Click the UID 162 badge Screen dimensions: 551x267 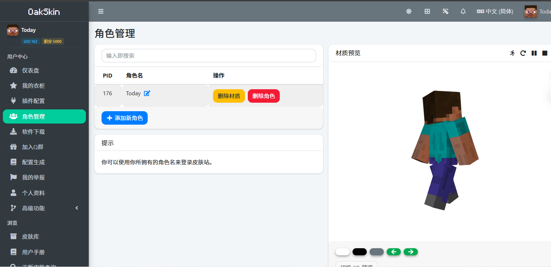tap(31, 41)
